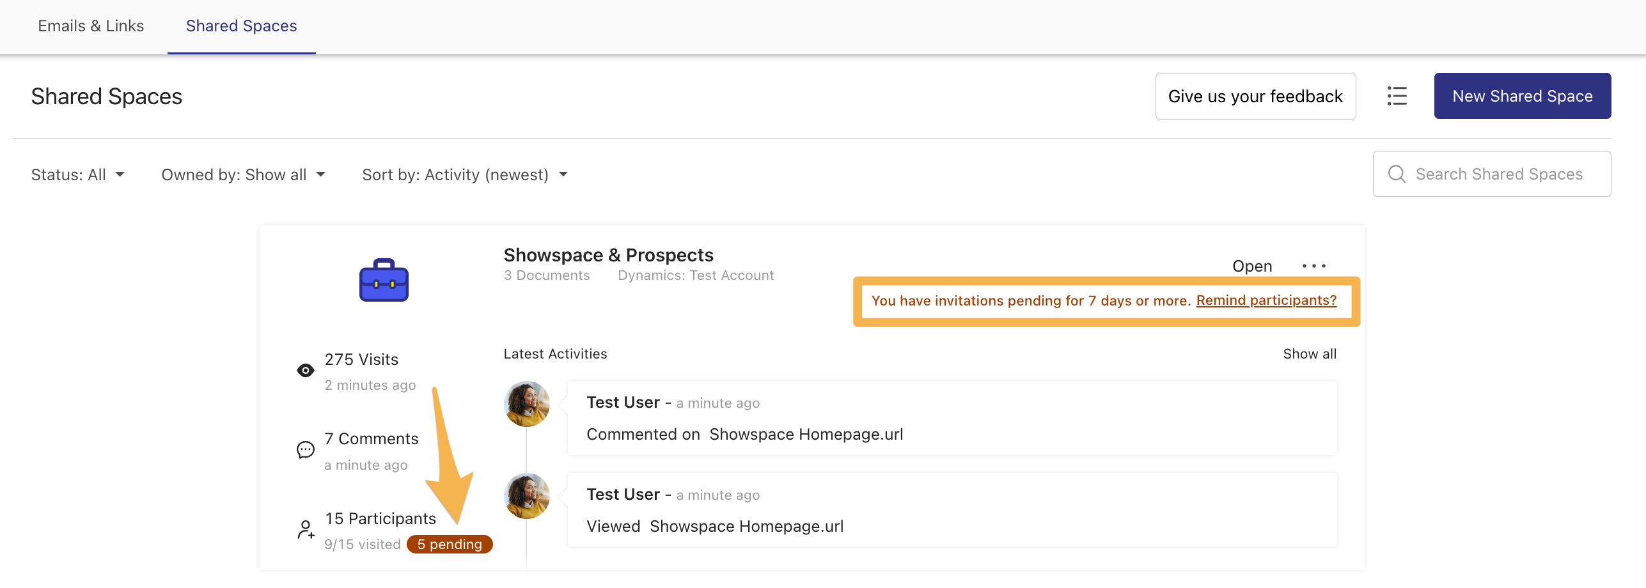Click the Remind participants? link
1646x588 pixels.
(x=1266, y=300)
